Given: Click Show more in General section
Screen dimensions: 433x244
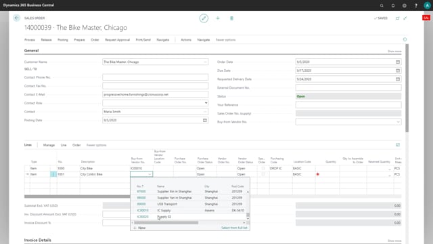Looking at the screenshot, I should [394, 52].
